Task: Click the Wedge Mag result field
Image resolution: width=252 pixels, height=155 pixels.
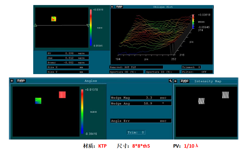Action: pos(141,98)
